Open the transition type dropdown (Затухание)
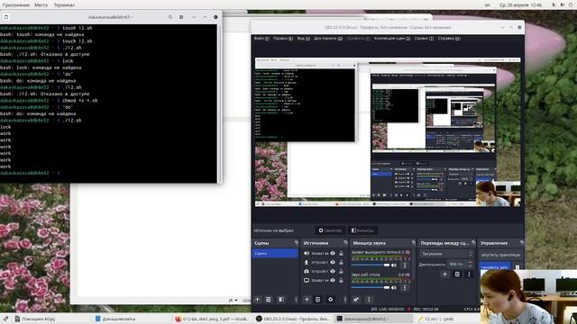This screenshot has height=324, width=577. coord(446,254)
